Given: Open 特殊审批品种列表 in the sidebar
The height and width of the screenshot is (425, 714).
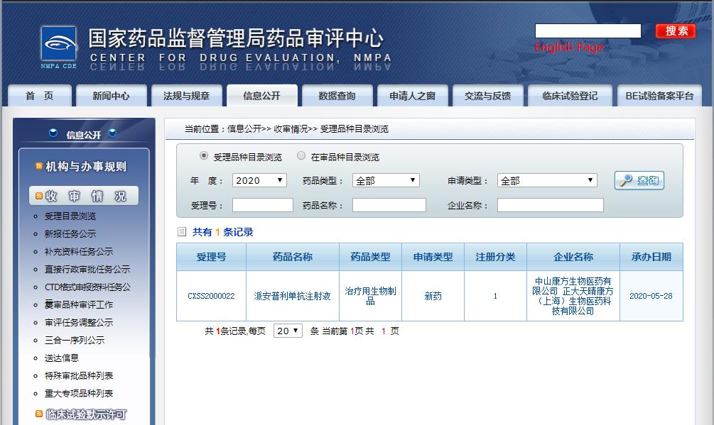Looking at the screenshot, I should point(79,375).
